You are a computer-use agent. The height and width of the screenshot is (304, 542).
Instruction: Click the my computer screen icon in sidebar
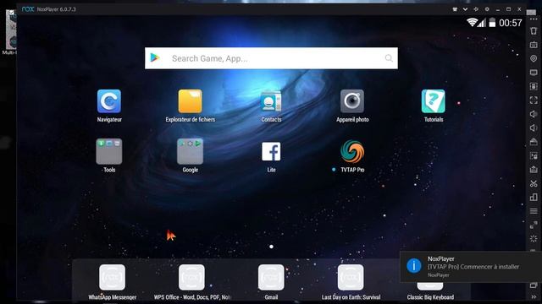534,73
